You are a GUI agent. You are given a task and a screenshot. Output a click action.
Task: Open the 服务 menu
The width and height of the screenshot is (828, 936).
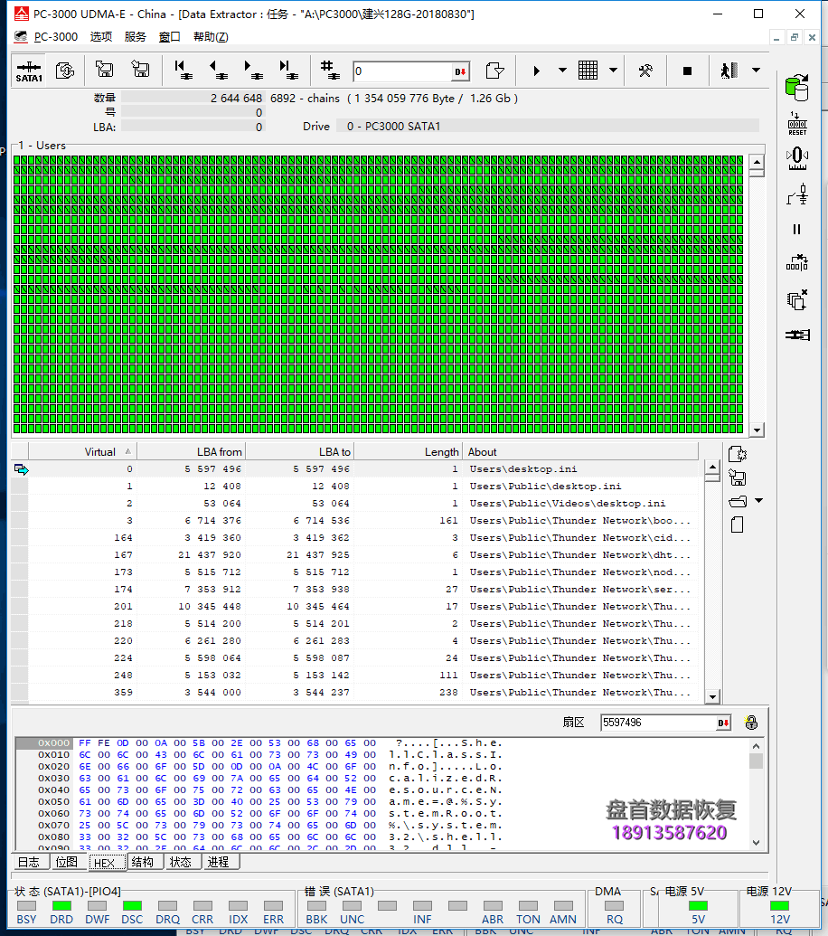coord(135,37)
